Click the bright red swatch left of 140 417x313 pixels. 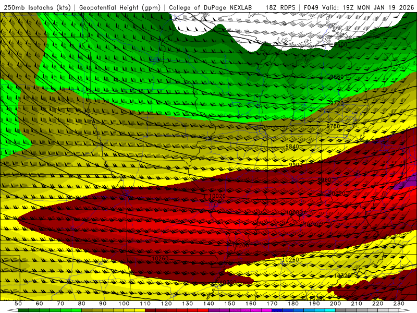tap(203, 310)
